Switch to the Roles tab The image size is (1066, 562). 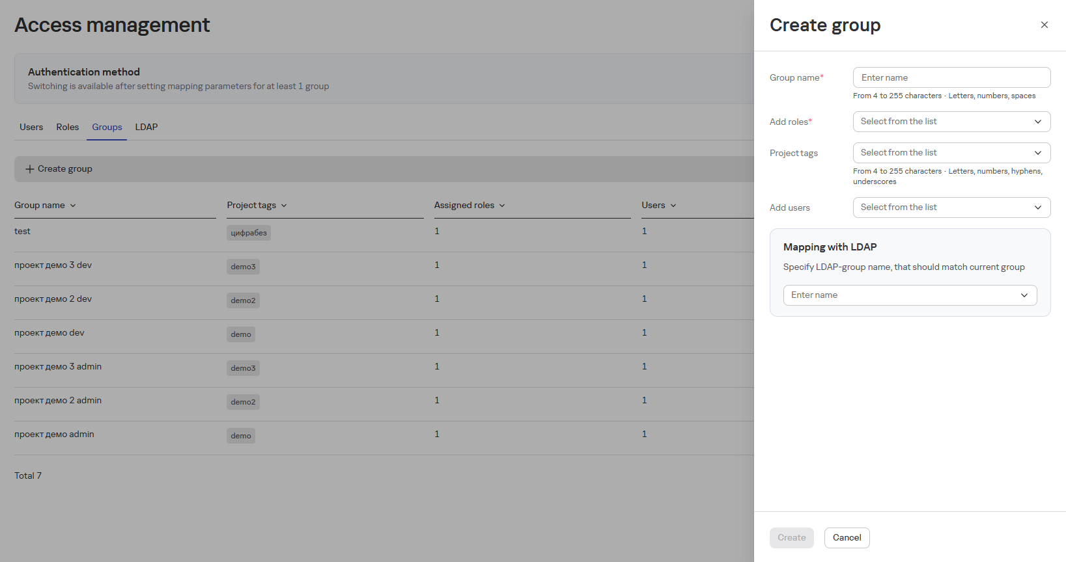[67, 127]
